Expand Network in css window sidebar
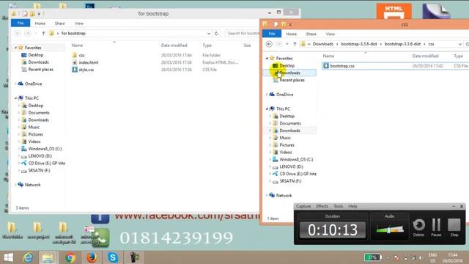This screenshot has width=469, height=264. (267, 196)
